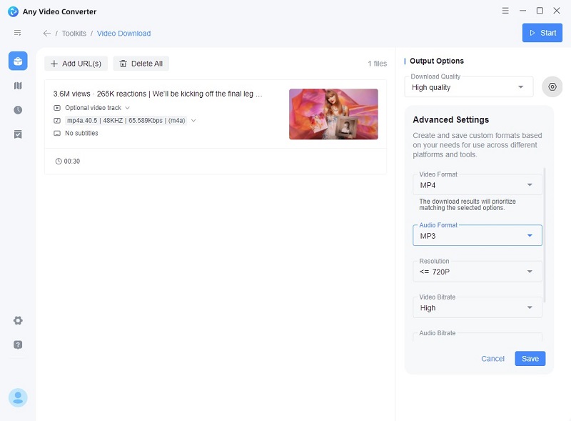Click the video thumbnail image
This screenshot has height=421, width=571.
pos(333,114)
